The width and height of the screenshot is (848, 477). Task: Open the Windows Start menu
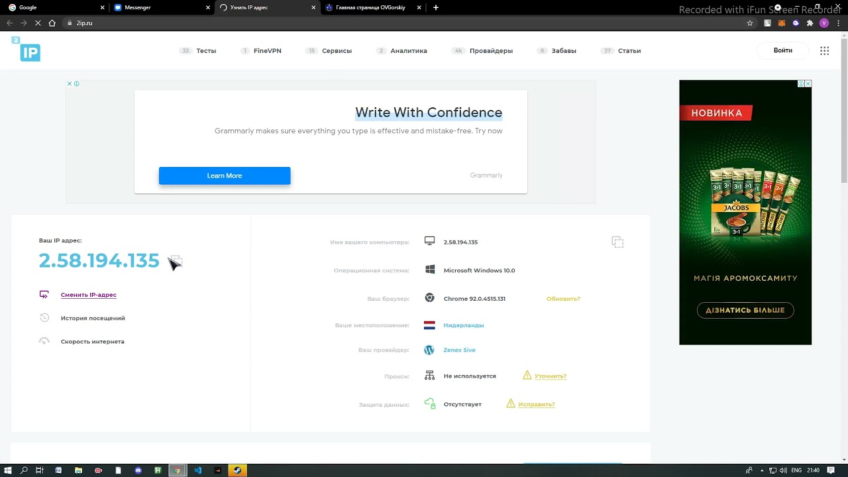tap(8, 470)
